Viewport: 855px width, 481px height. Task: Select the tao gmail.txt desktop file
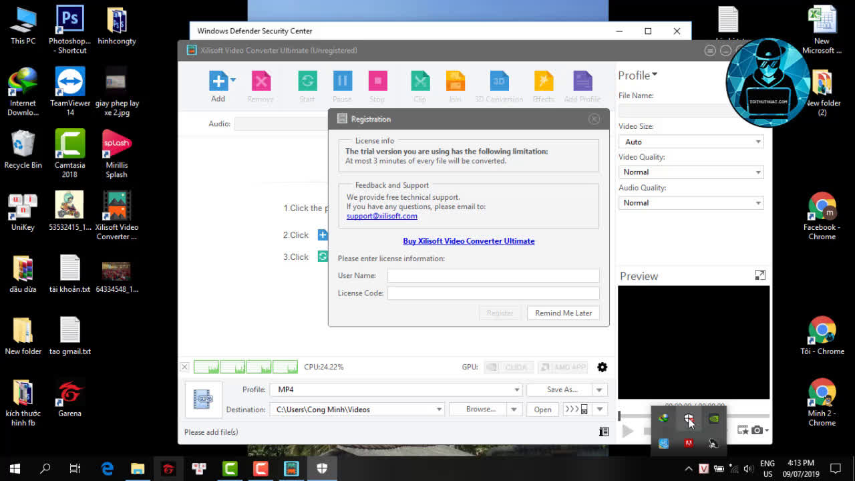[69, 337]
